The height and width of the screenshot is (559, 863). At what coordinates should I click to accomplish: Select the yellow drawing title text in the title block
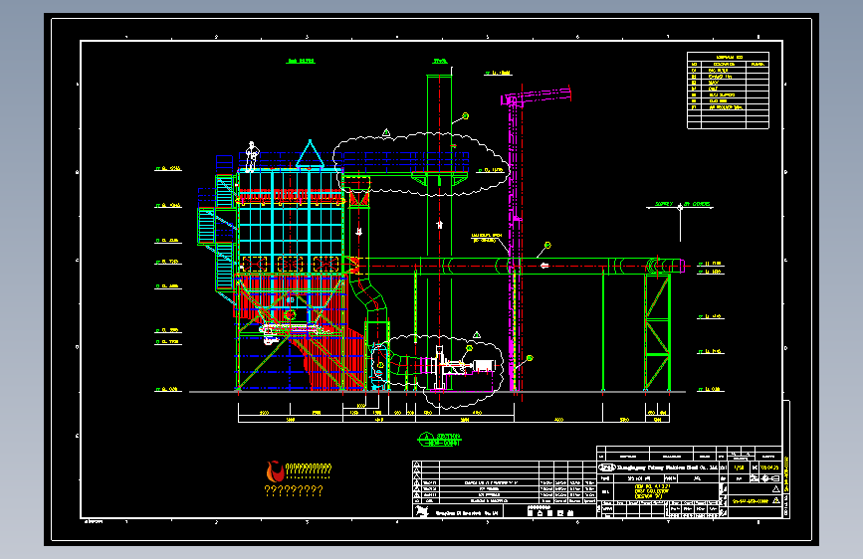point(652,491)
